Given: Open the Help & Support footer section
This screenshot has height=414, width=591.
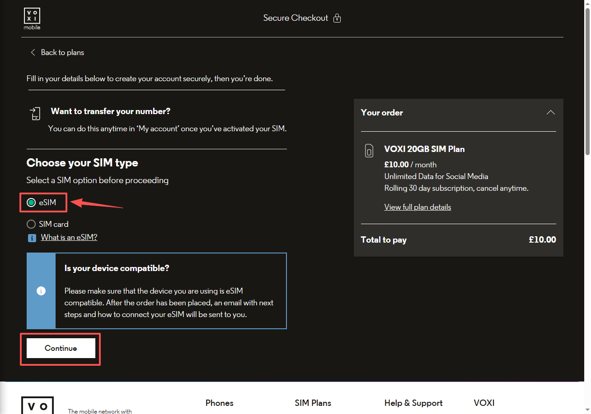Looking at the screenshot, I should [x=413, y=403].
